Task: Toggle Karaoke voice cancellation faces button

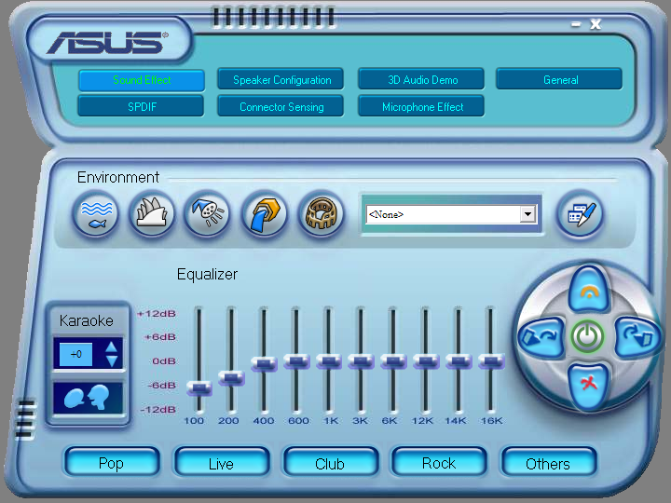Action: 89,398
